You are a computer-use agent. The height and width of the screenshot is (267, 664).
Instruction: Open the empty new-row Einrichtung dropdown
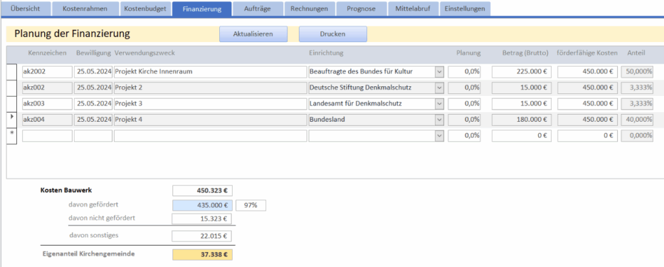coord(439,135)
